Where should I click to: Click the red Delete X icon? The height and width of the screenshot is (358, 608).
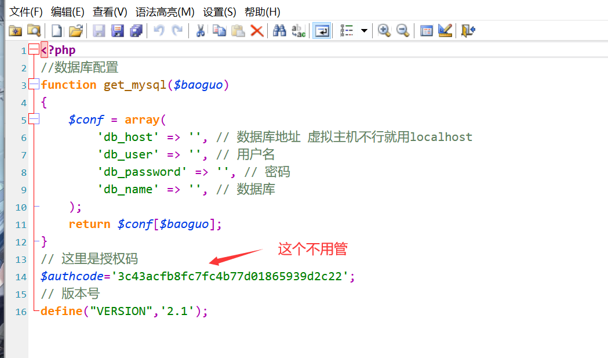pyautogui.click(x=257, y=31)
